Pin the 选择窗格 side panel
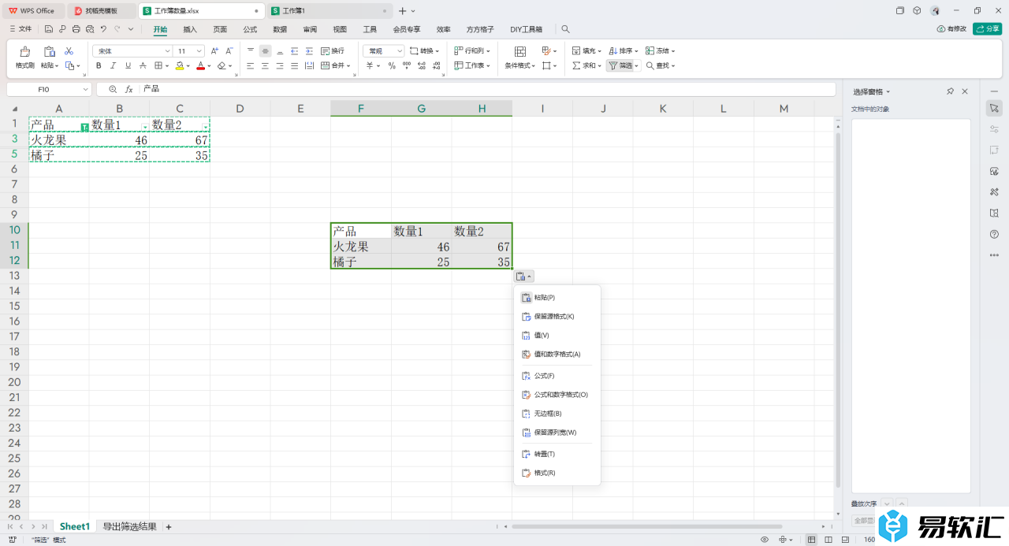 coord(951,91)
